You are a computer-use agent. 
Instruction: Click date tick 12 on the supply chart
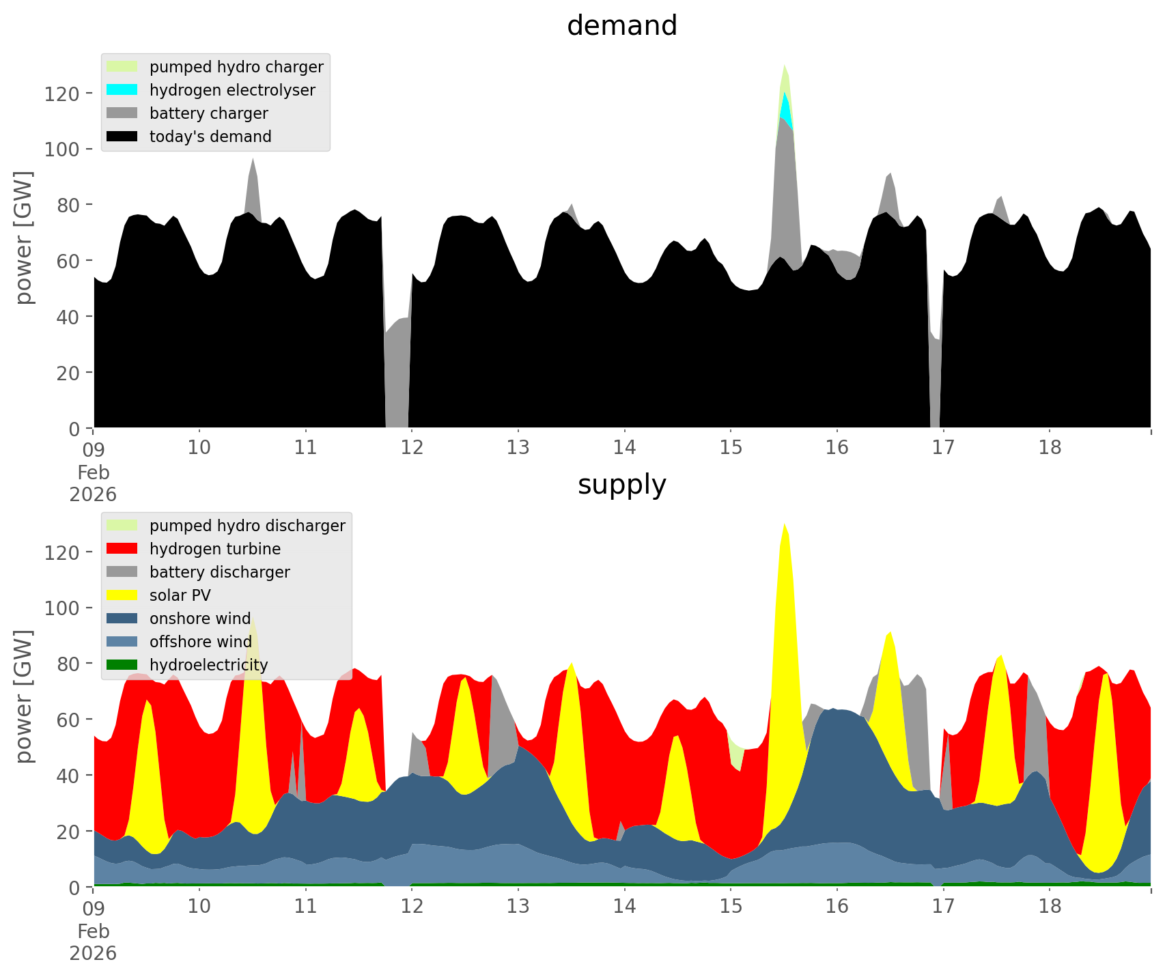point(412,907)
